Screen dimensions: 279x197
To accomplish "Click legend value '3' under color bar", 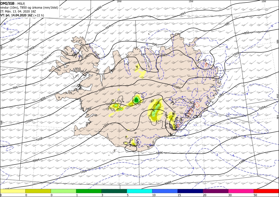I will (x=102, y=195).
